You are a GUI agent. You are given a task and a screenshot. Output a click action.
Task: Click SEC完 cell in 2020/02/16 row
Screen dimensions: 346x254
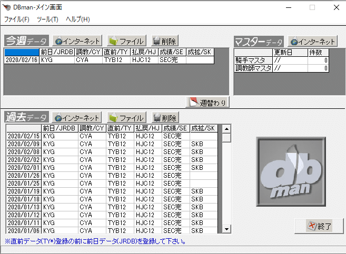click(x=172, y=60)
